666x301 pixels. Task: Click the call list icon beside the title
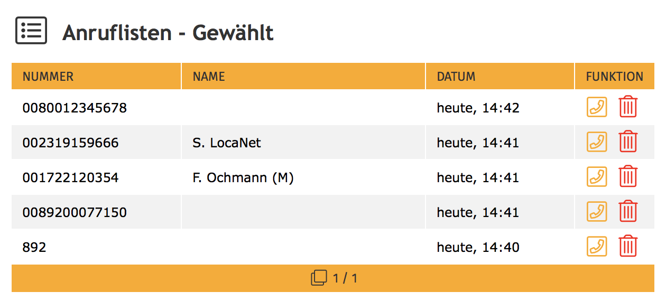(x=31, y=31)
